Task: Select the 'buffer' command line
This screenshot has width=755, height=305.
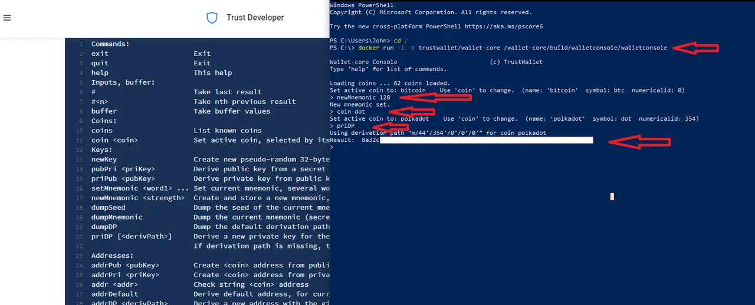Action: click(104, 111)
